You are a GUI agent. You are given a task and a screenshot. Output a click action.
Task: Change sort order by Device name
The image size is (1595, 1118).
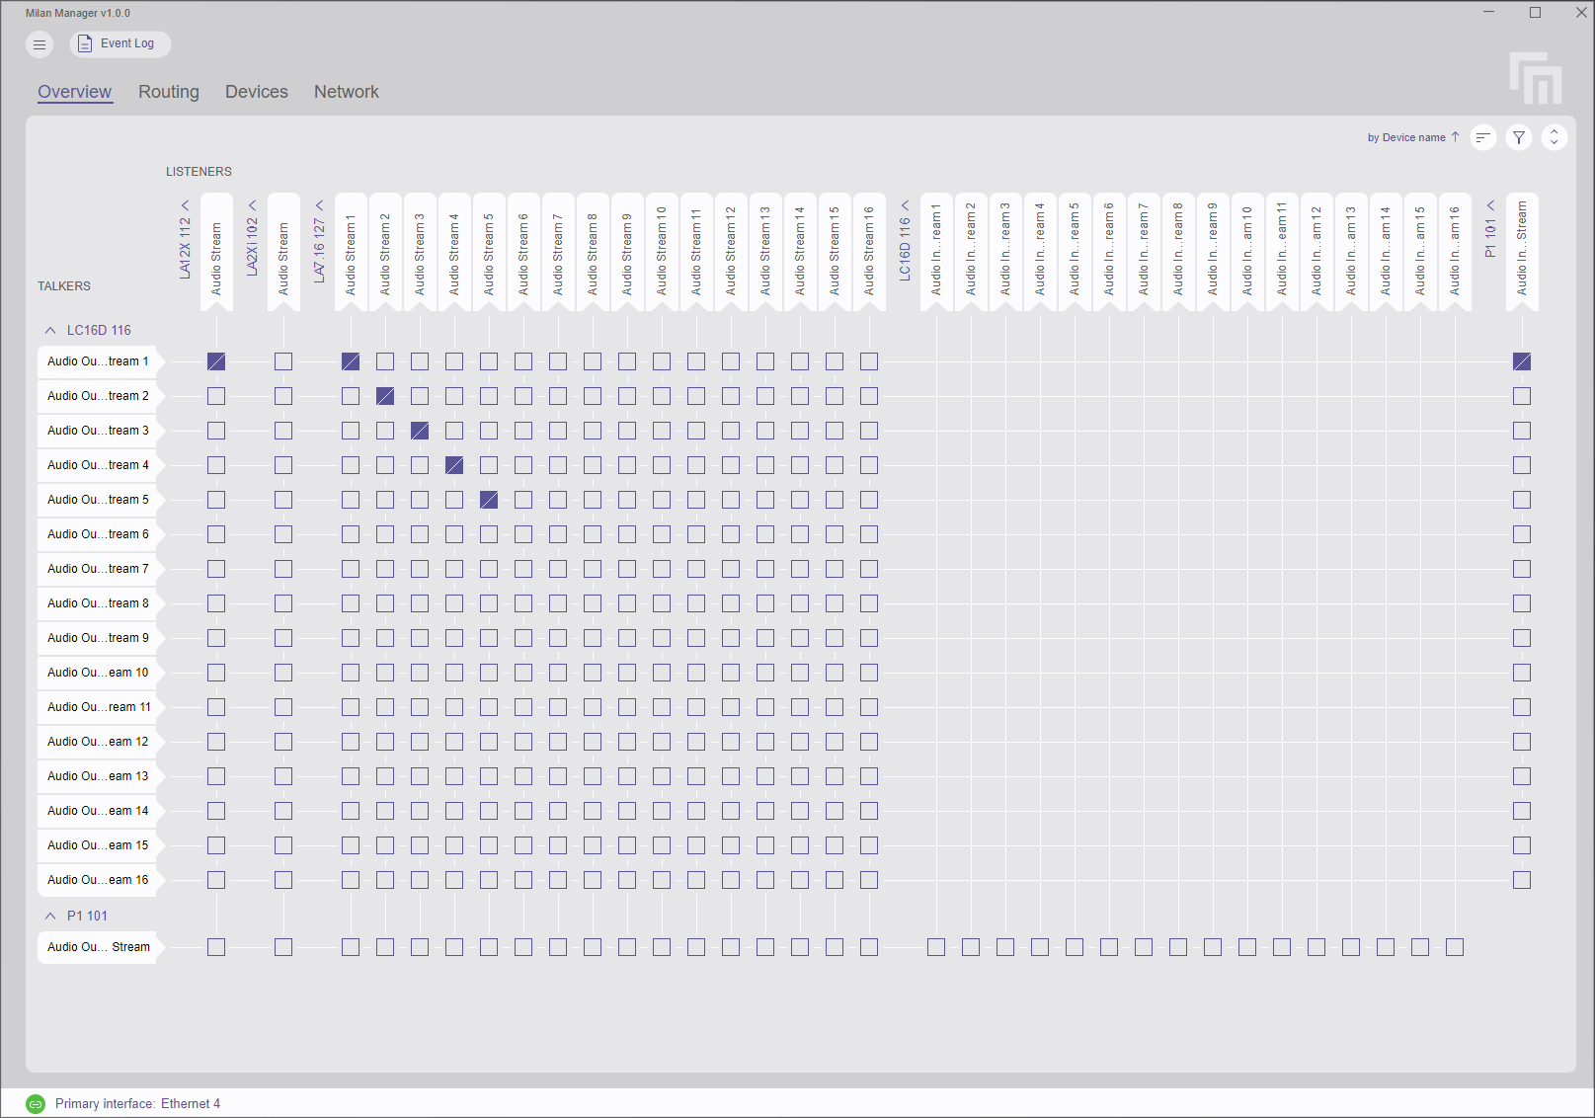point(1413,137)
